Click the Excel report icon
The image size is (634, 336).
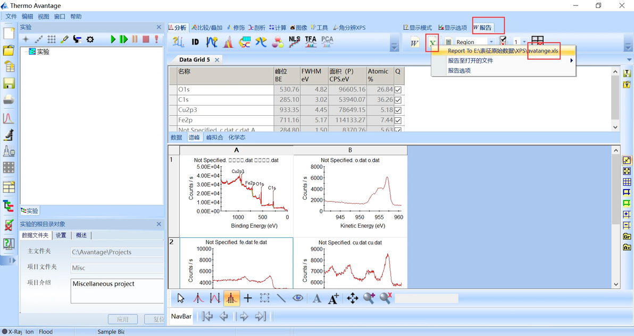pos(432,43)
